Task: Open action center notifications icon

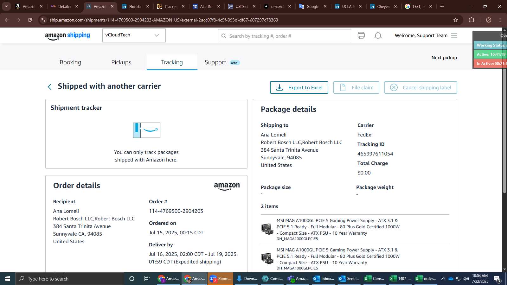Action: pyautogui.click(x=497, y=279)
